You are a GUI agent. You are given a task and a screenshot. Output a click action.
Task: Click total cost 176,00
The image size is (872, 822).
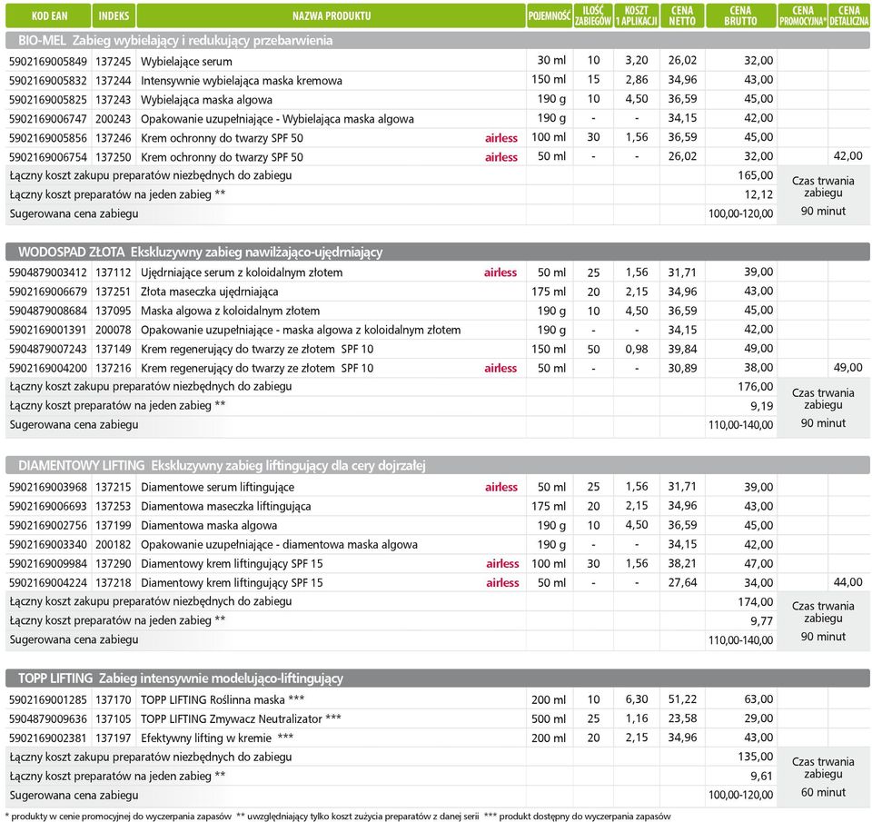click(x=755, y=387)
